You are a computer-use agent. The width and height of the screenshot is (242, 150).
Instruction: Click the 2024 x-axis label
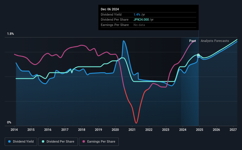point(183,130)
